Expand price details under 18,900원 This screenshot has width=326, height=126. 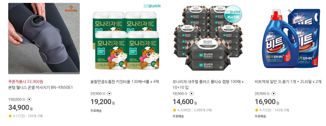(x=191, y=94)
